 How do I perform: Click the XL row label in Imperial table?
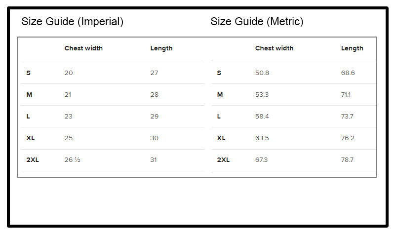[30, 138]
